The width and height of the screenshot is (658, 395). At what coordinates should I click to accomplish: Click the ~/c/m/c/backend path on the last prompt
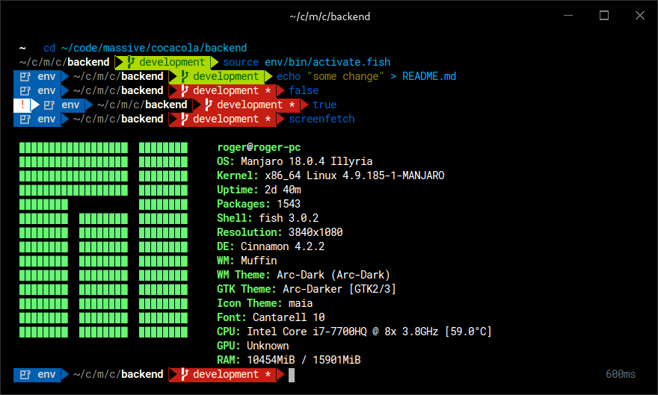click(118, 374)
